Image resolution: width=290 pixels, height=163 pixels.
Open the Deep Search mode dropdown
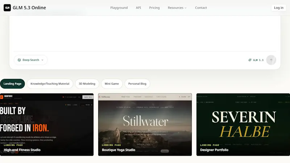(x=30, y=60)
